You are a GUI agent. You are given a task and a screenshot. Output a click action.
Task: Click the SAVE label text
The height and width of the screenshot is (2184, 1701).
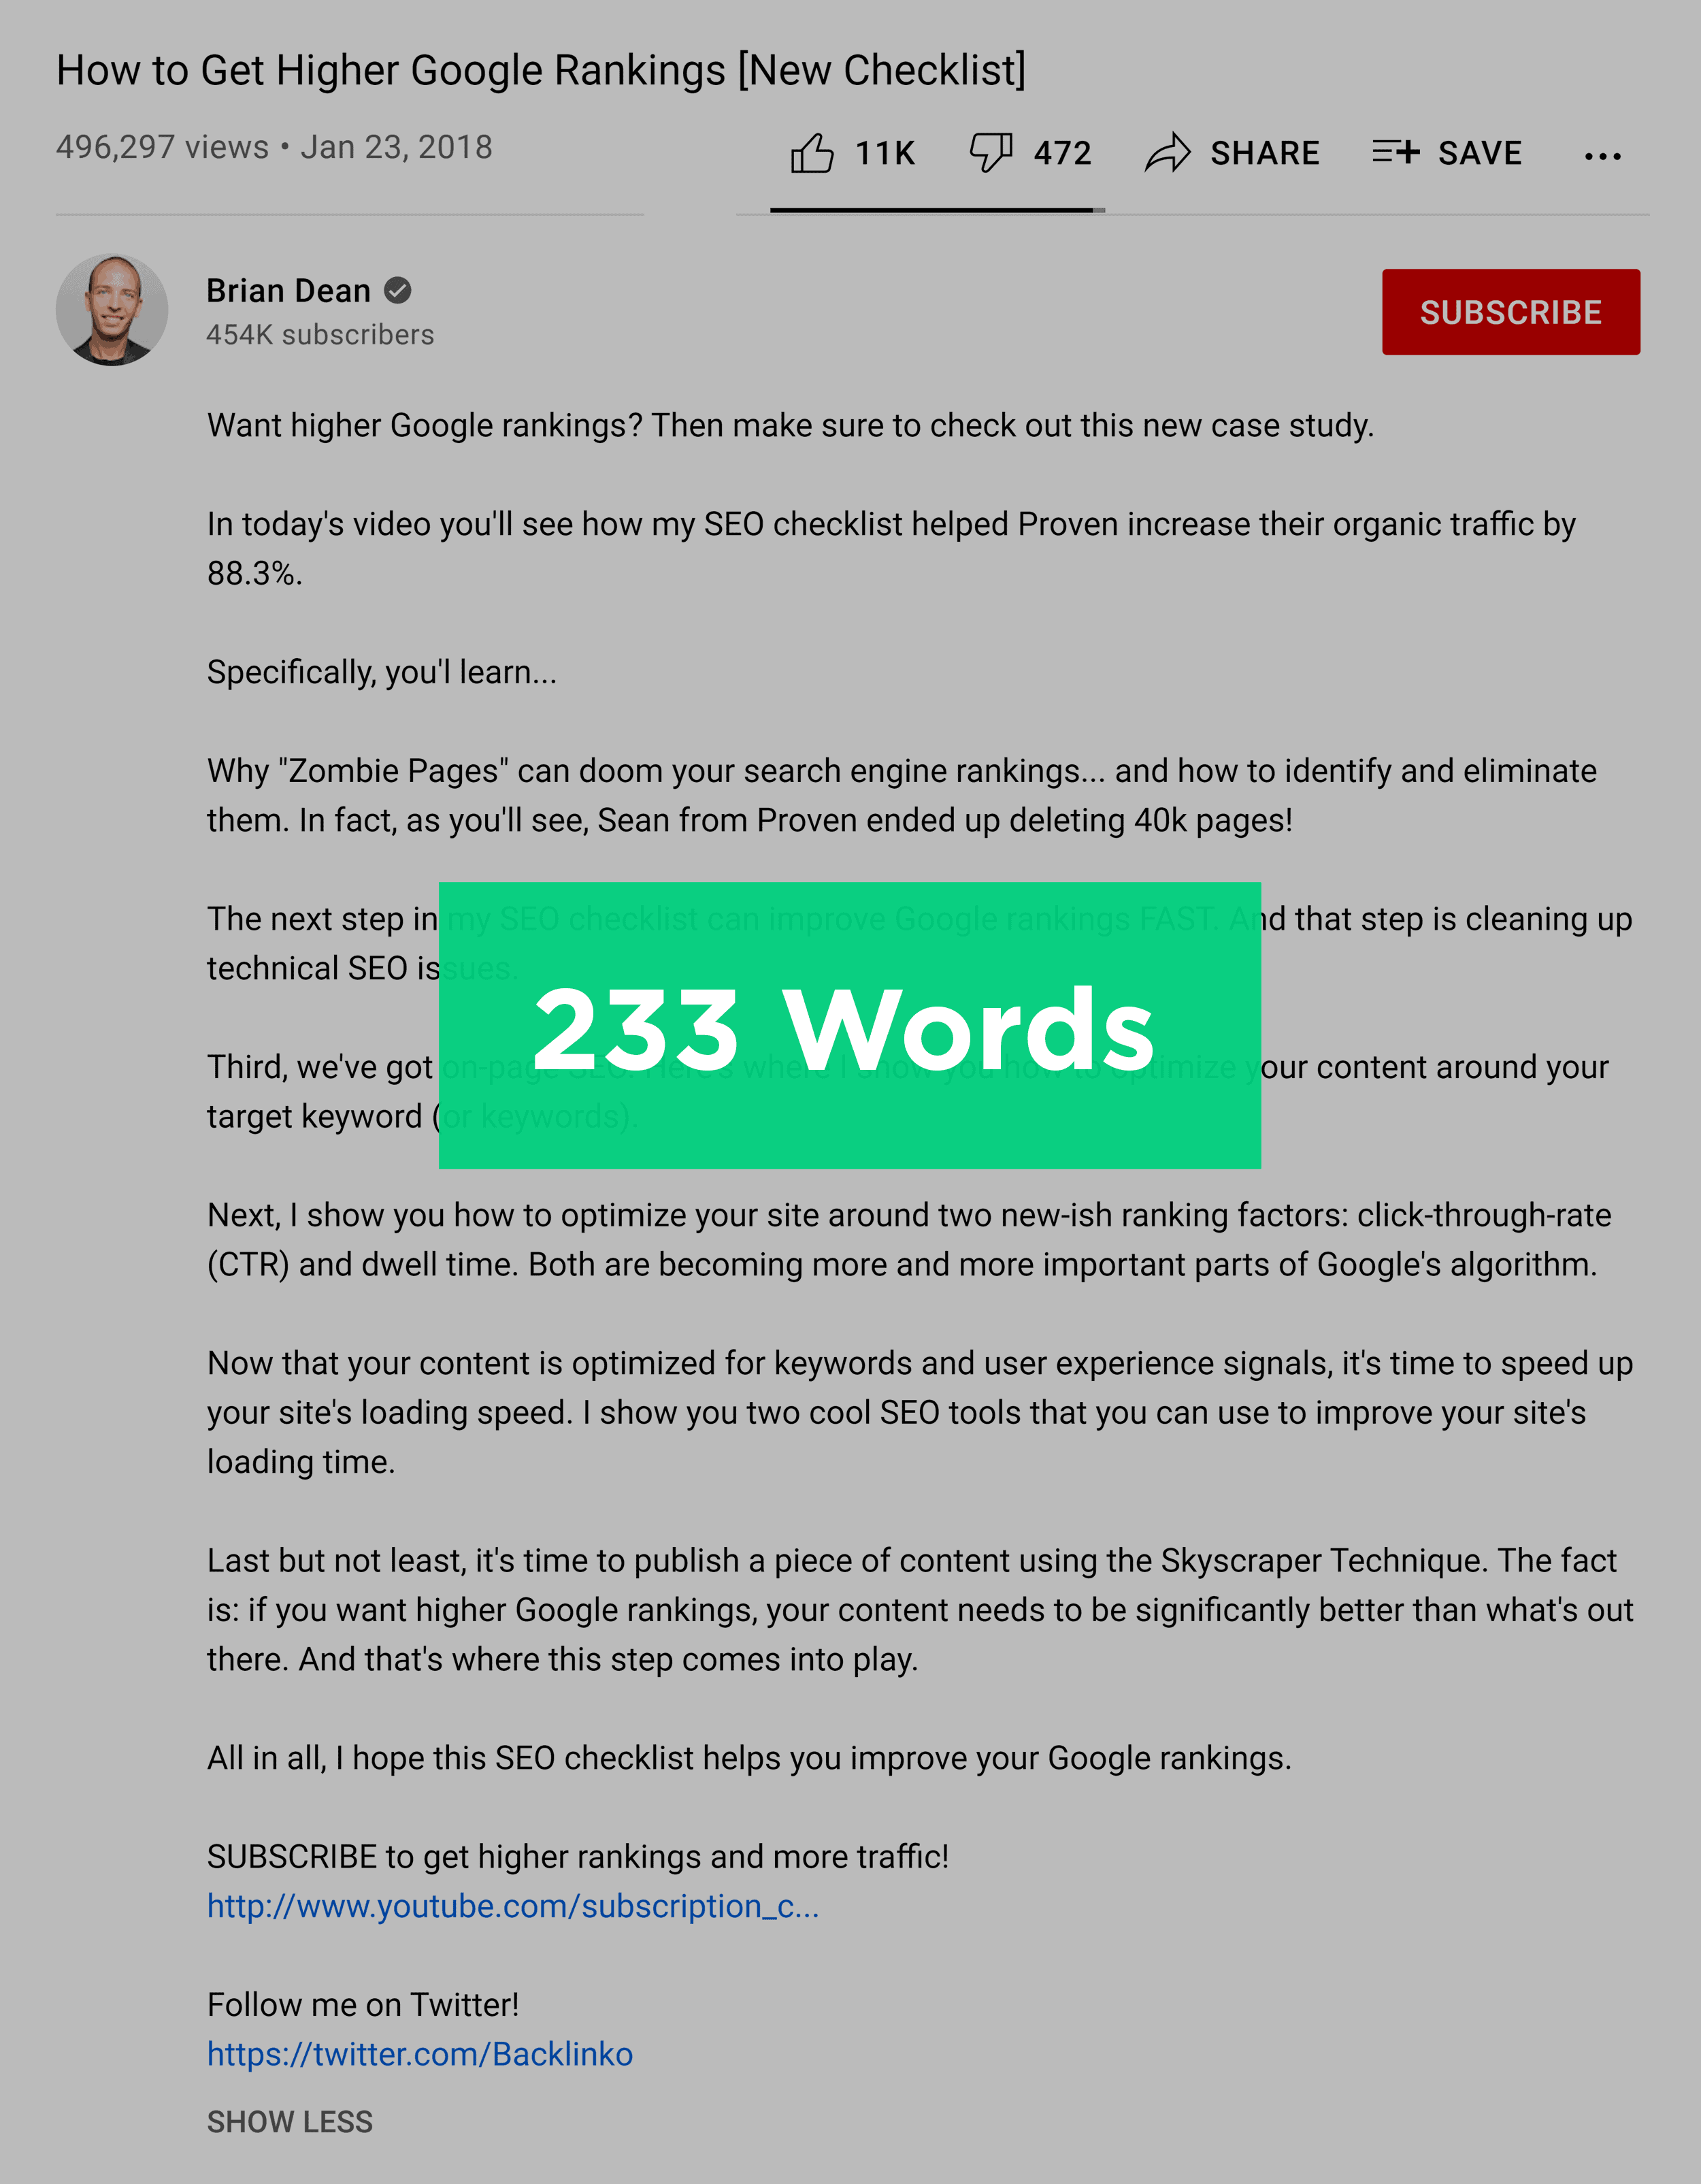coord(1478,152)
